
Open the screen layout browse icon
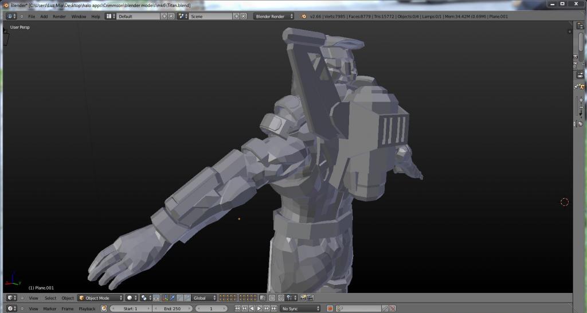pos(110,17)
